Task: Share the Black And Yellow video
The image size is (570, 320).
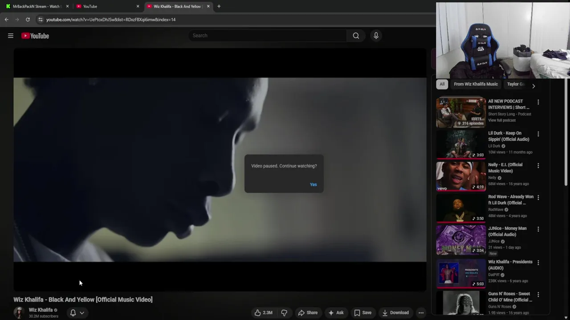Action: click(308, 312)
